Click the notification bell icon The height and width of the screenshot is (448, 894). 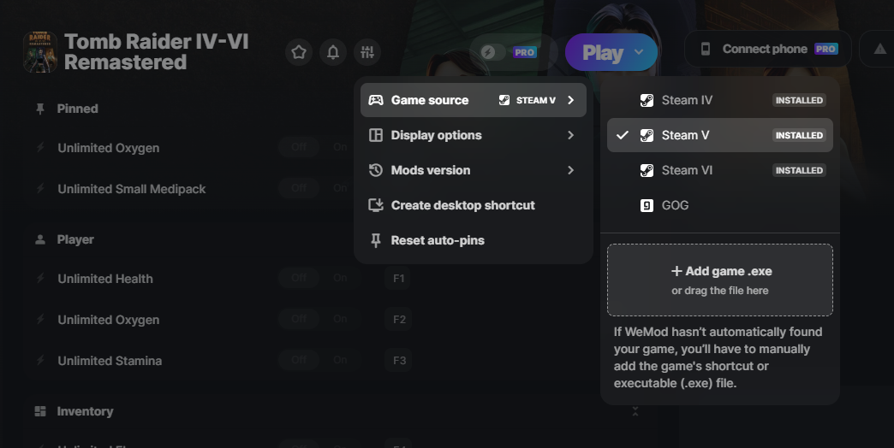click(333, 53)
